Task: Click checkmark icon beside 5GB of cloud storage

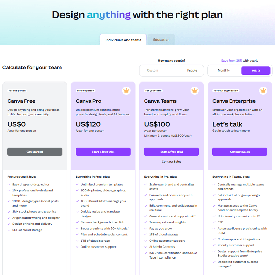Action: tap(9, 230)
